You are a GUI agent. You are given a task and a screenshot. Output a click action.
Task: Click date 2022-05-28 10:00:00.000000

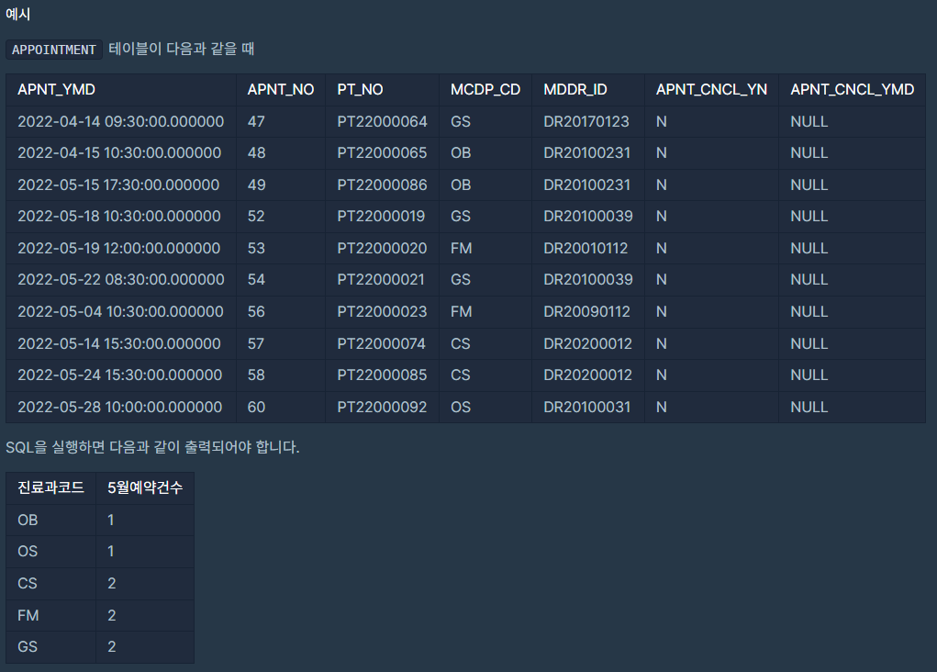click(119, 407)
